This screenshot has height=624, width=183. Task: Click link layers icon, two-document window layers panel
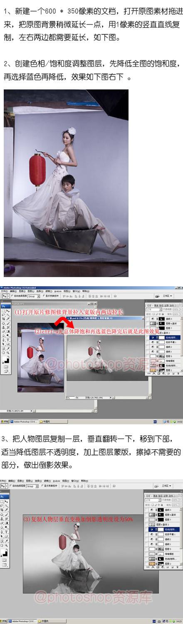pyautogui.click(x=148, y=373)
